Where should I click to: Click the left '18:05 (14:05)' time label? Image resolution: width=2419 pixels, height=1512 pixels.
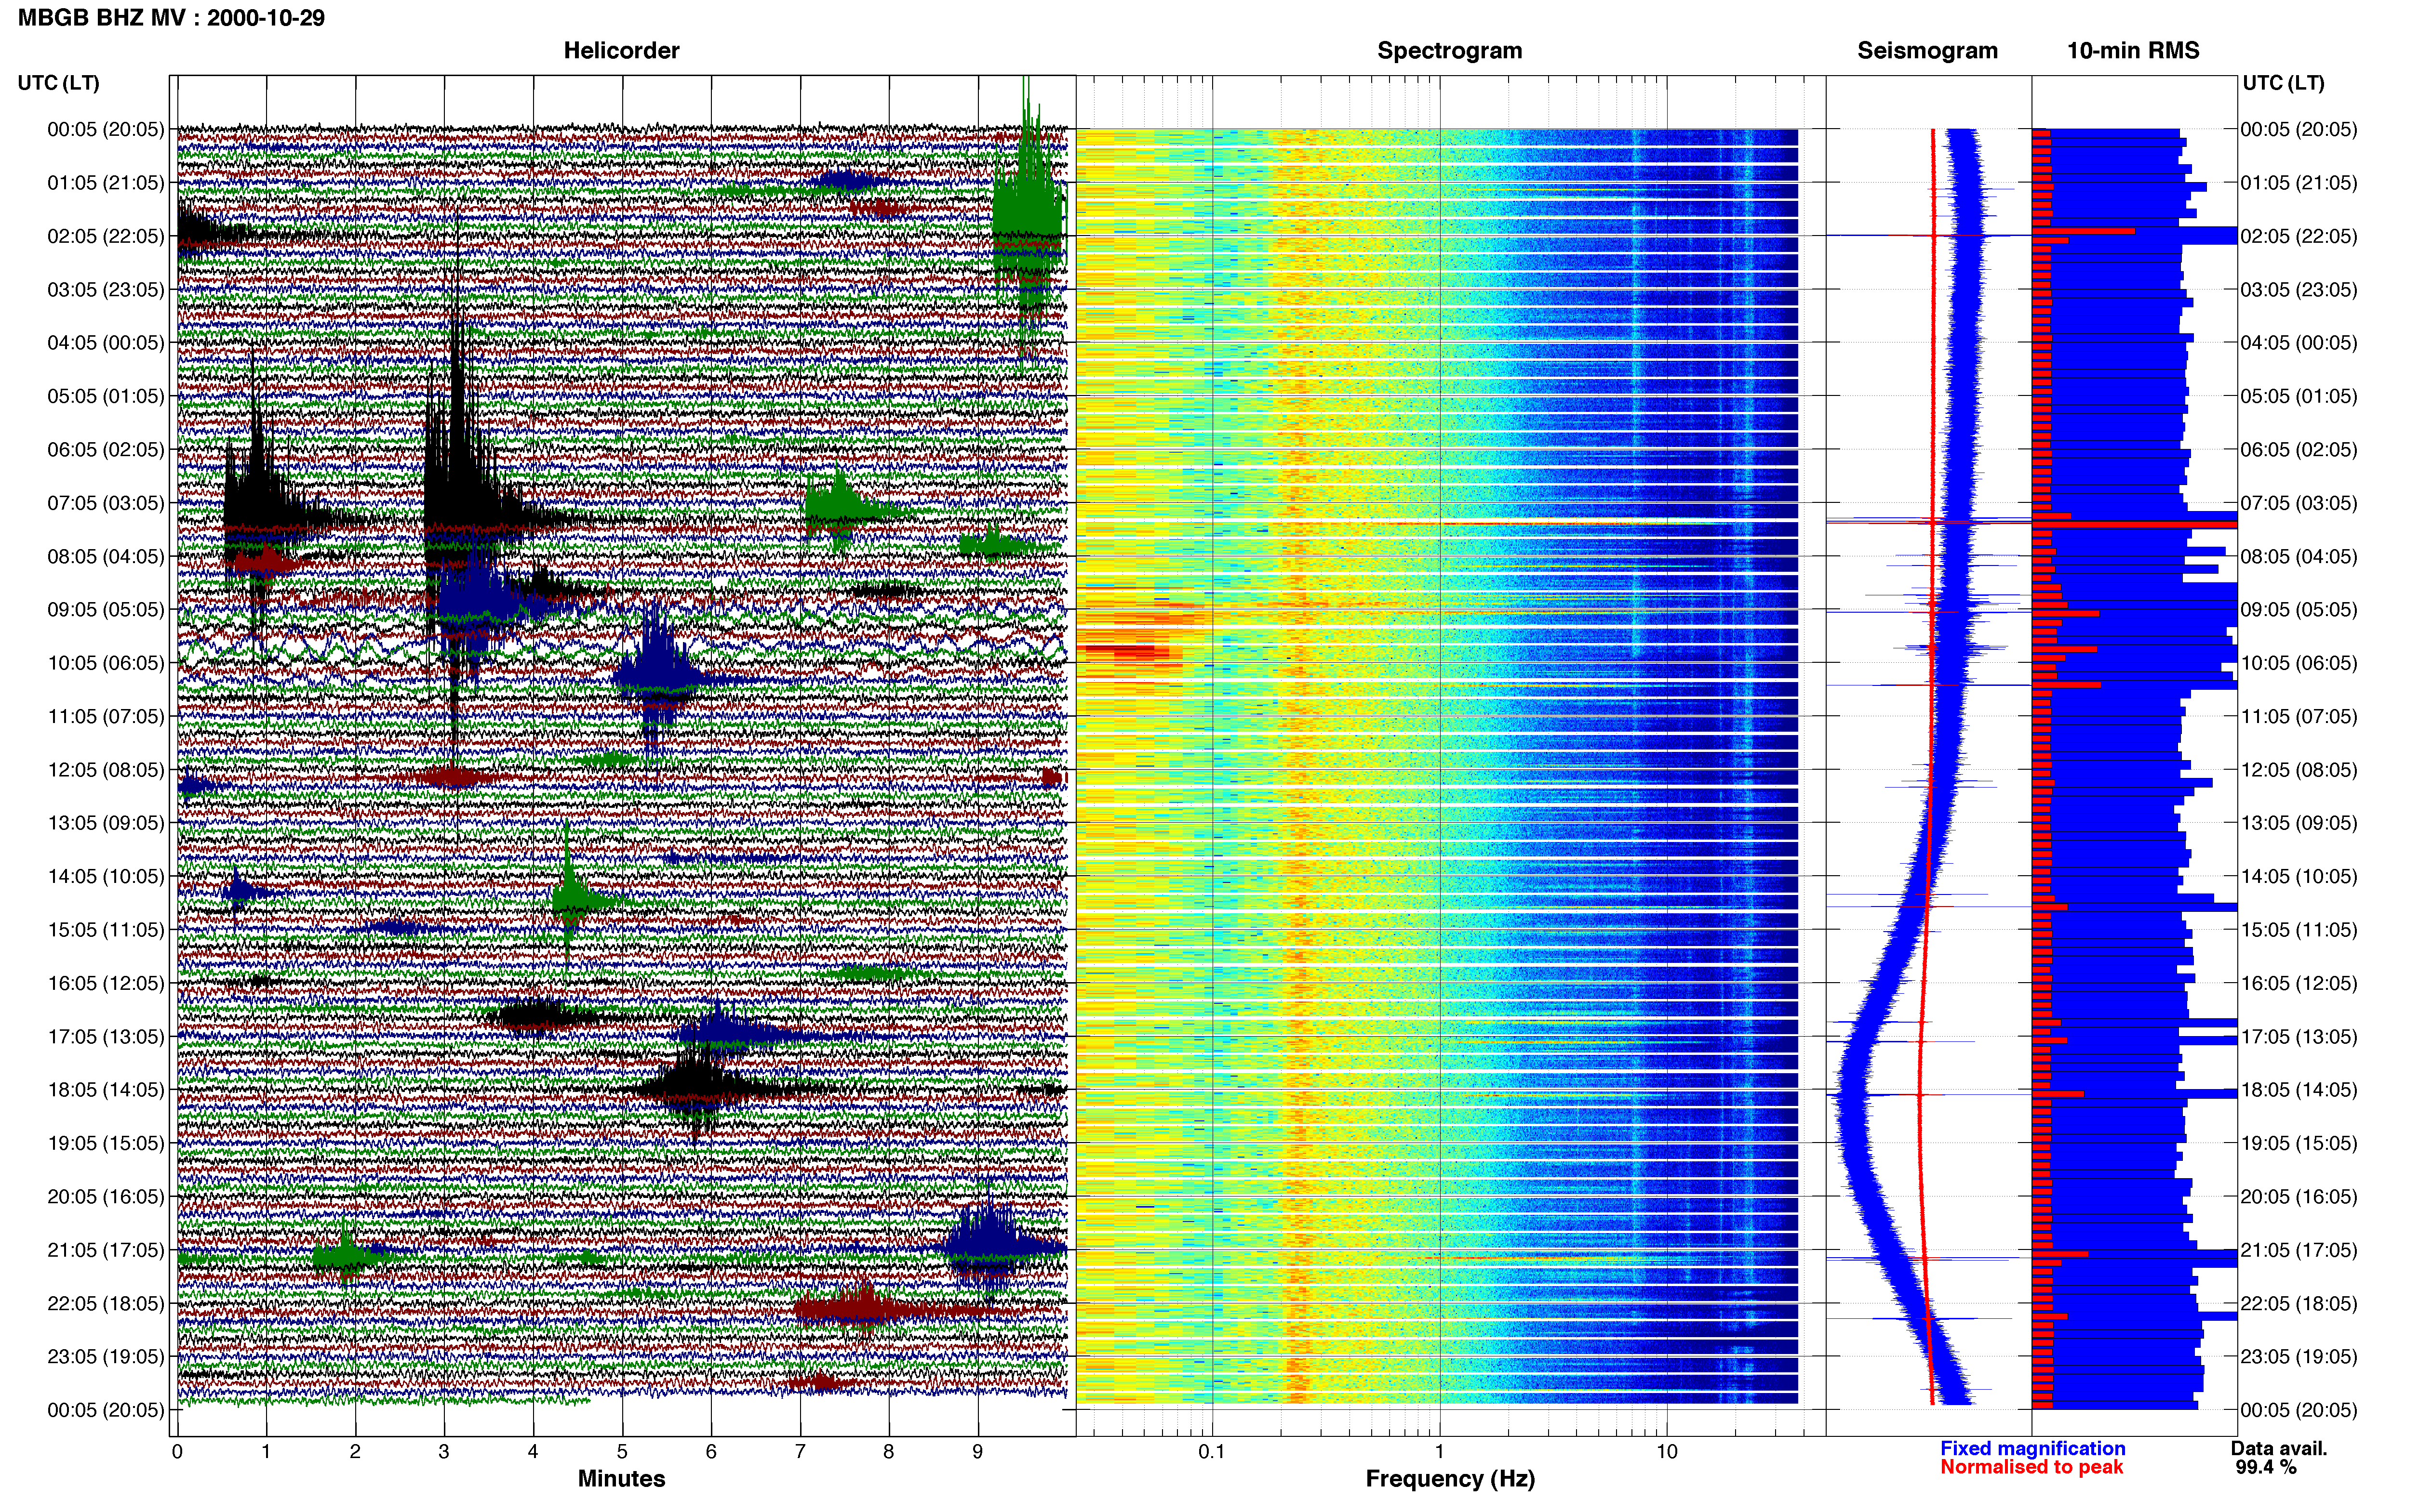point(105,1090)
